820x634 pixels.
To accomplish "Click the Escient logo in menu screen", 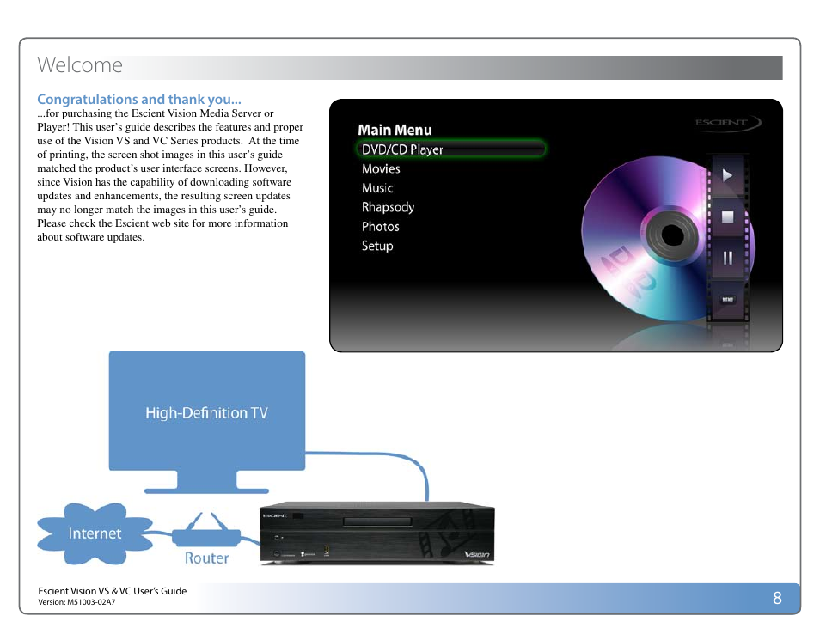I will 728,122.
